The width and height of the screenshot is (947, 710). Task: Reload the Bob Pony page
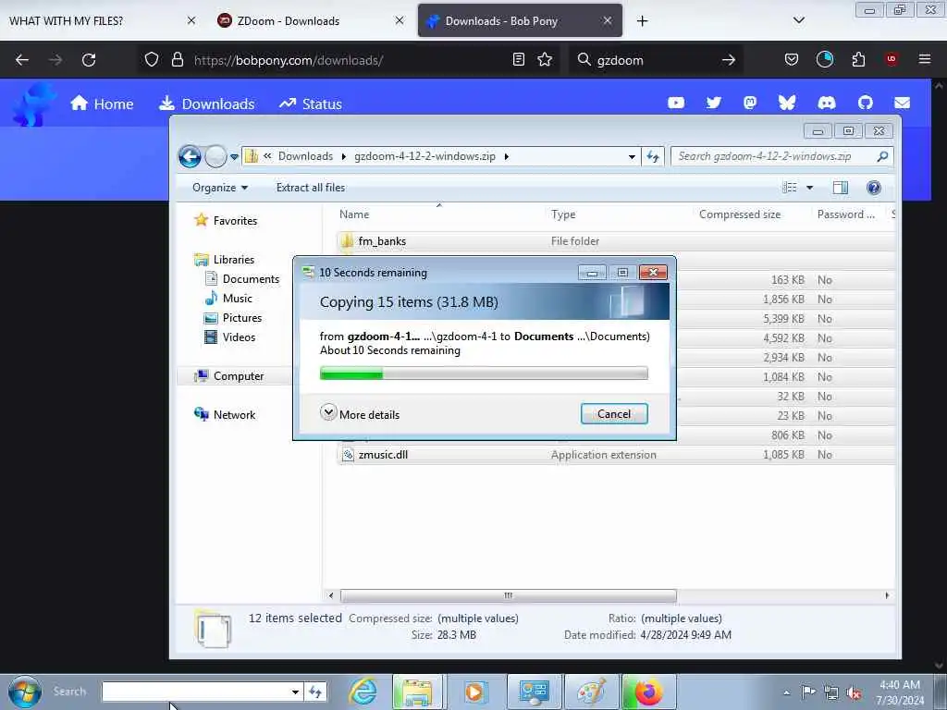(x=89, y=60)
